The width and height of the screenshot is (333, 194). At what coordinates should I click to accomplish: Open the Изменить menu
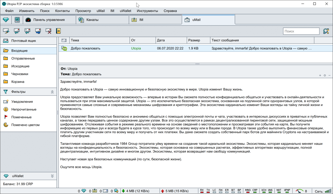coord(27,11)
